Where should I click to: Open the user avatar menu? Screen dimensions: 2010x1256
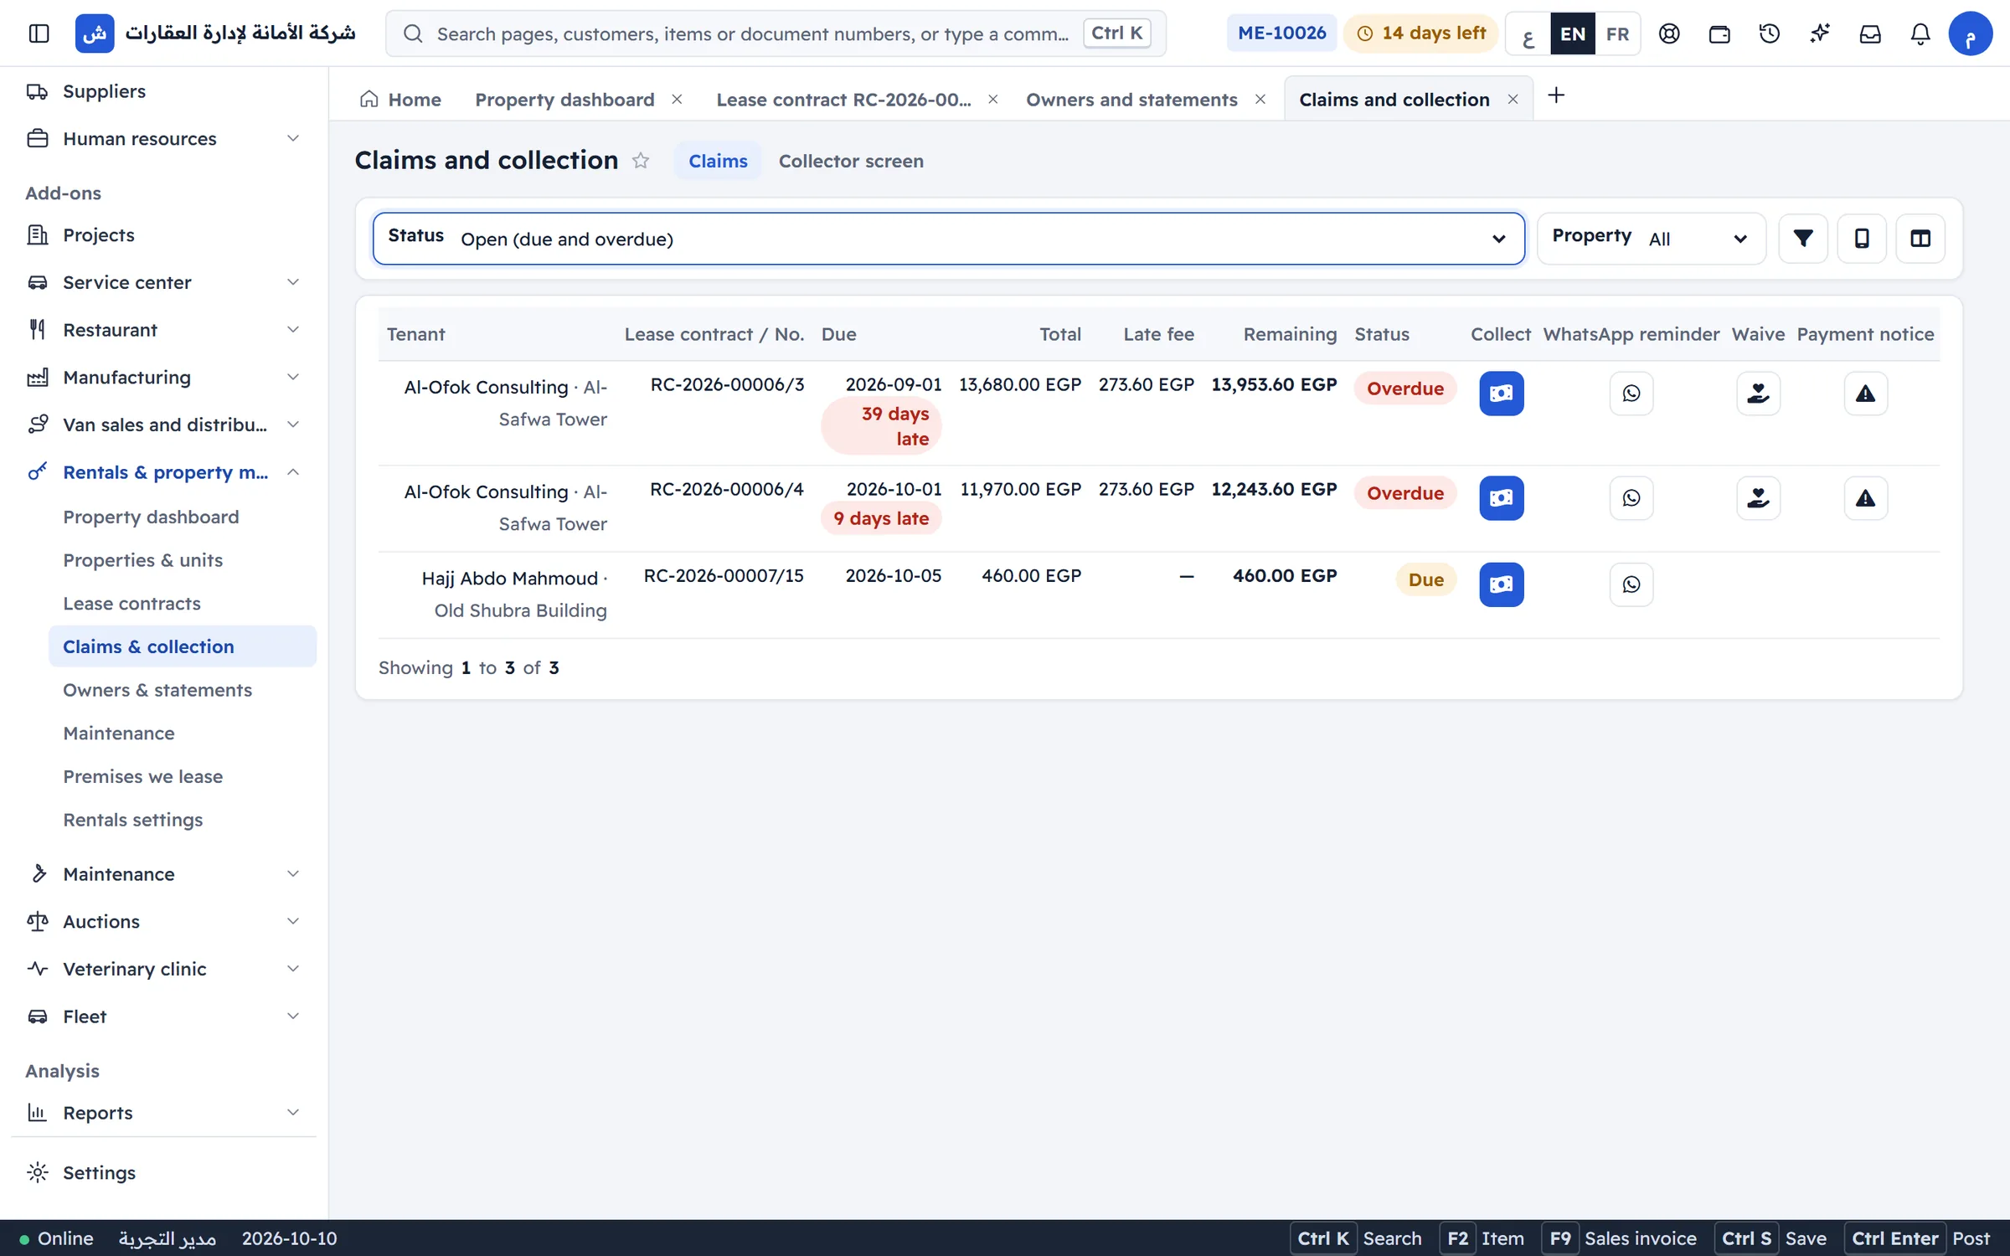[1970, 33]
